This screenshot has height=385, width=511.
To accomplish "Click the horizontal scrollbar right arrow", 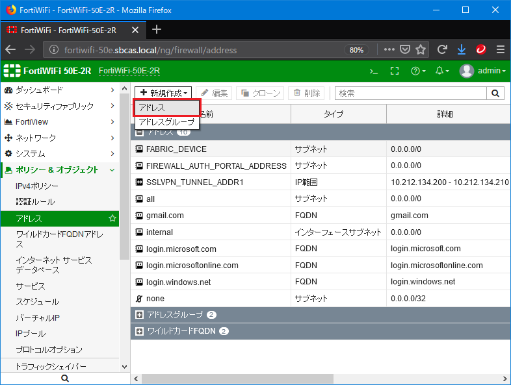I will coord(505,379).
